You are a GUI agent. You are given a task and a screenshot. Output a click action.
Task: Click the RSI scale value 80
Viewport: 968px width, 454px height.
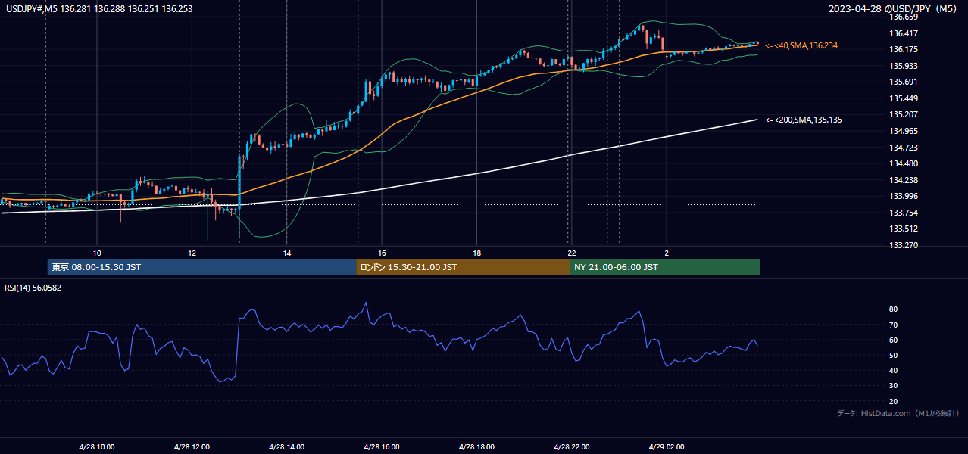pos(894,309)
